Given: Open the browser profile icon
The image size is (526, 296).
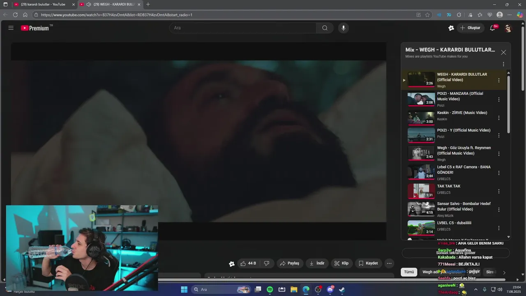Looking at the screenshot, I should pos(500,15).
